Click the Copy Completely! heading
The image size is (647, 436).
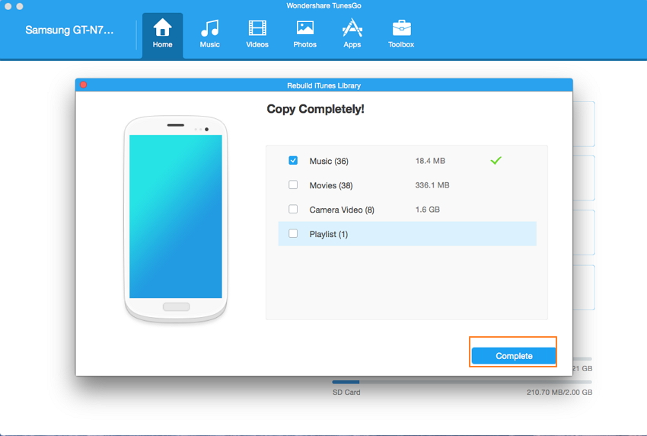coord(315,109)
